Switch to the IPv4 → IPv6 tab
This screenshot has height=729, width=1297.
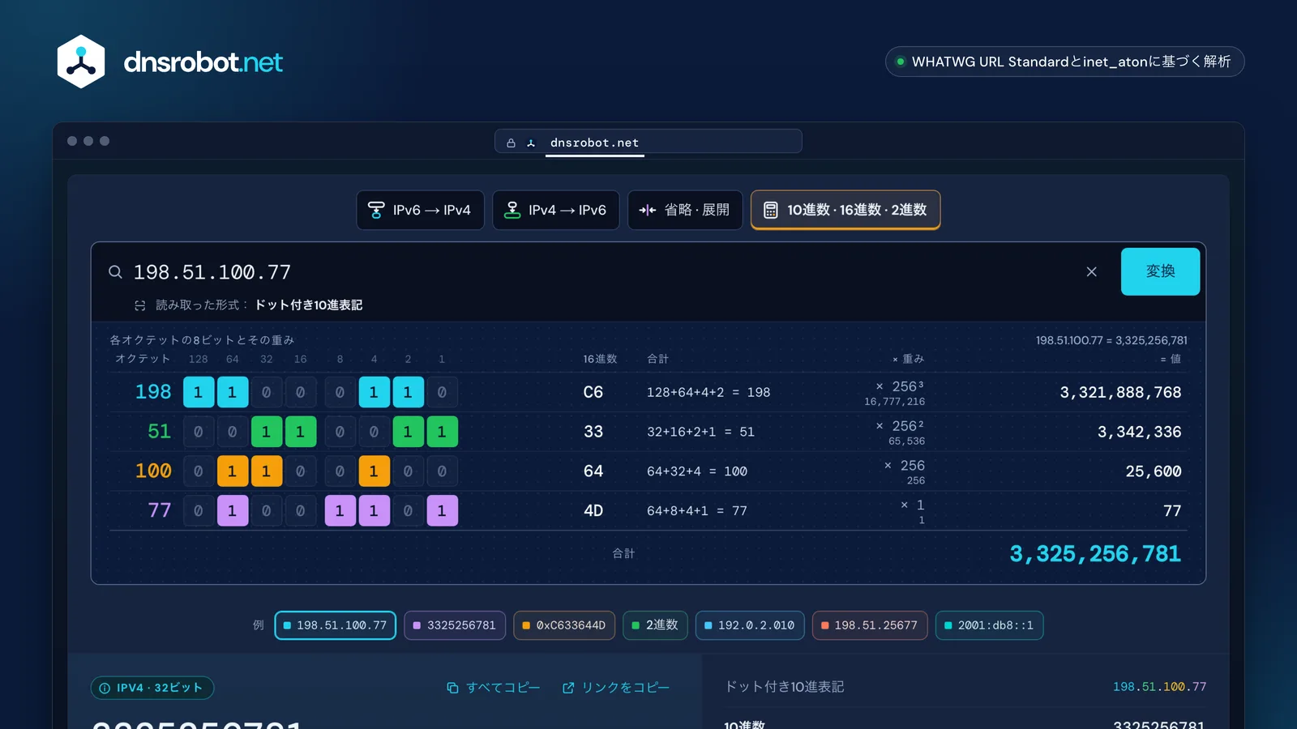pyautogui.click(x=556, y=210)
